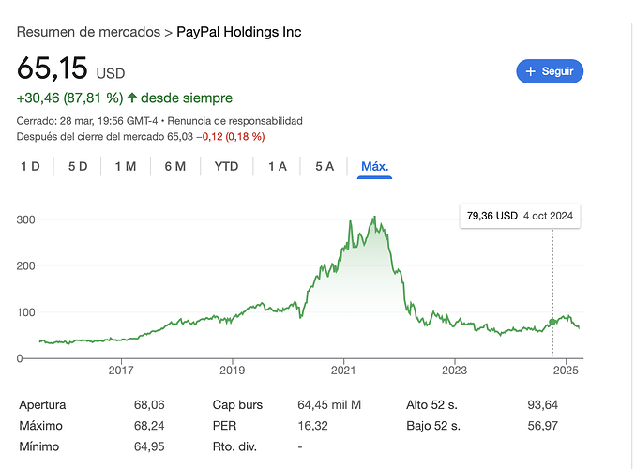This screenshot has width=635, height=469.
Task: Click the Cerrado: 28 mar, 19:56 GMT-4 text
Action: [x=87, y=121]
